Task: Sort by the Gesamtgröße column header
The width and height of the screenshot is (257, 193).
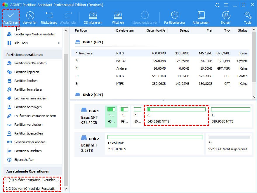Action: tap(156, 30)
